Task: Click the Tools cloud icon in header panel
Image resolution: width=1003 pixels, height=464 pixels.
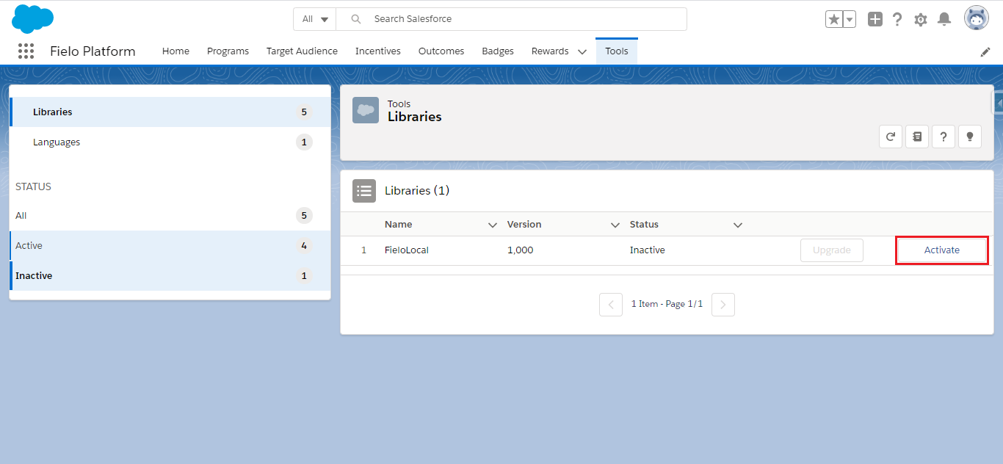Action: tap(366, 110)
